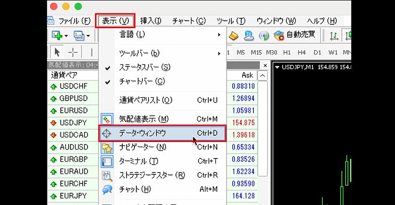Select the M15 timeframe button
This screenshot has width=395, height=205.
tap(256, 52)
